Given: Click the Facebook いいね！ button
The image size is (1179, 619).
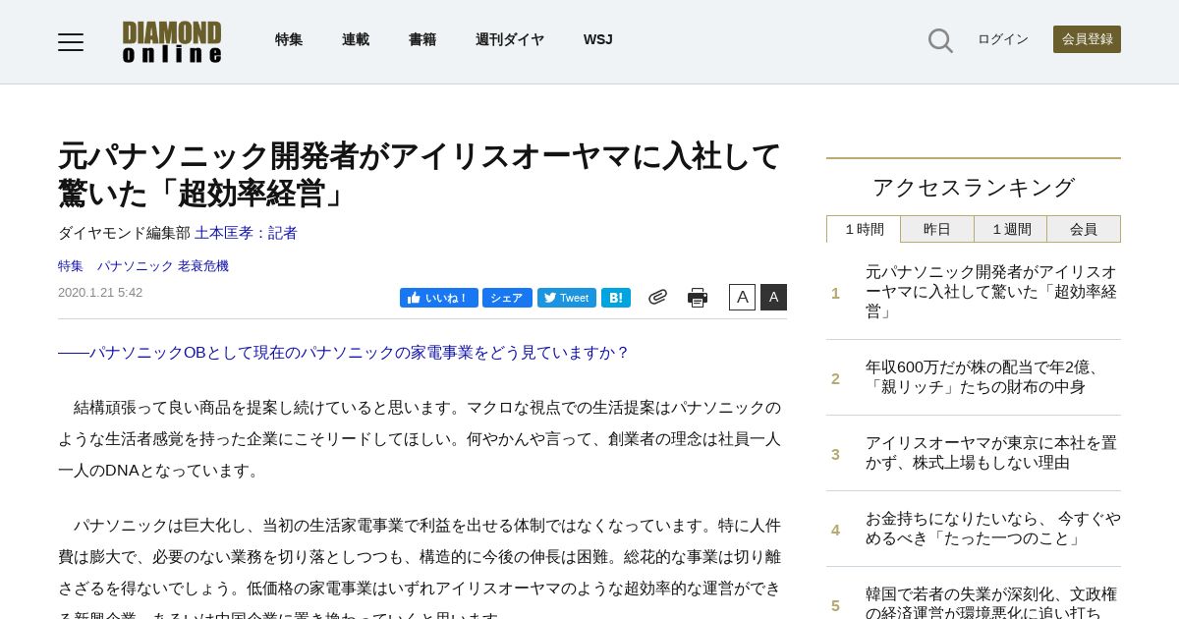Looking at the screenshot, I should [x=438, y=298].
